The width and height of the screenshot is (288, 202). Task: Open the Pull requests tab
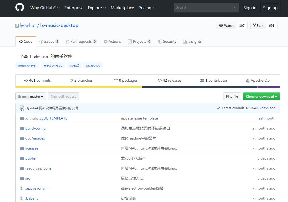pyautogui.click(x=81, y=42)
